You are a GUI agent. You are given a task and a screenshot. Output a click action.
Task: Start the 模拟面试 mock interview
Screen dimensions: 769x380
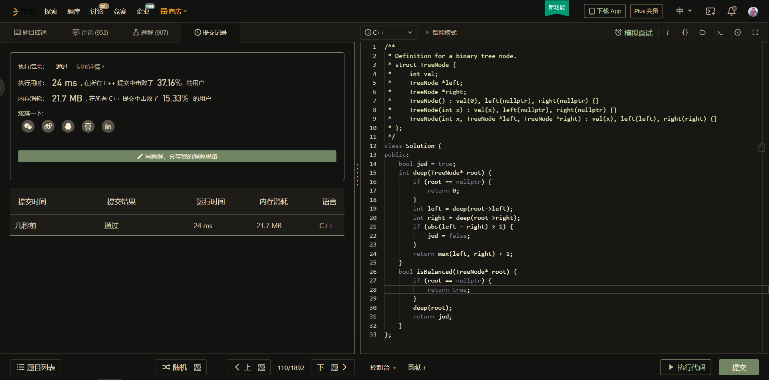pyautogui.click(x=634, y=33)
